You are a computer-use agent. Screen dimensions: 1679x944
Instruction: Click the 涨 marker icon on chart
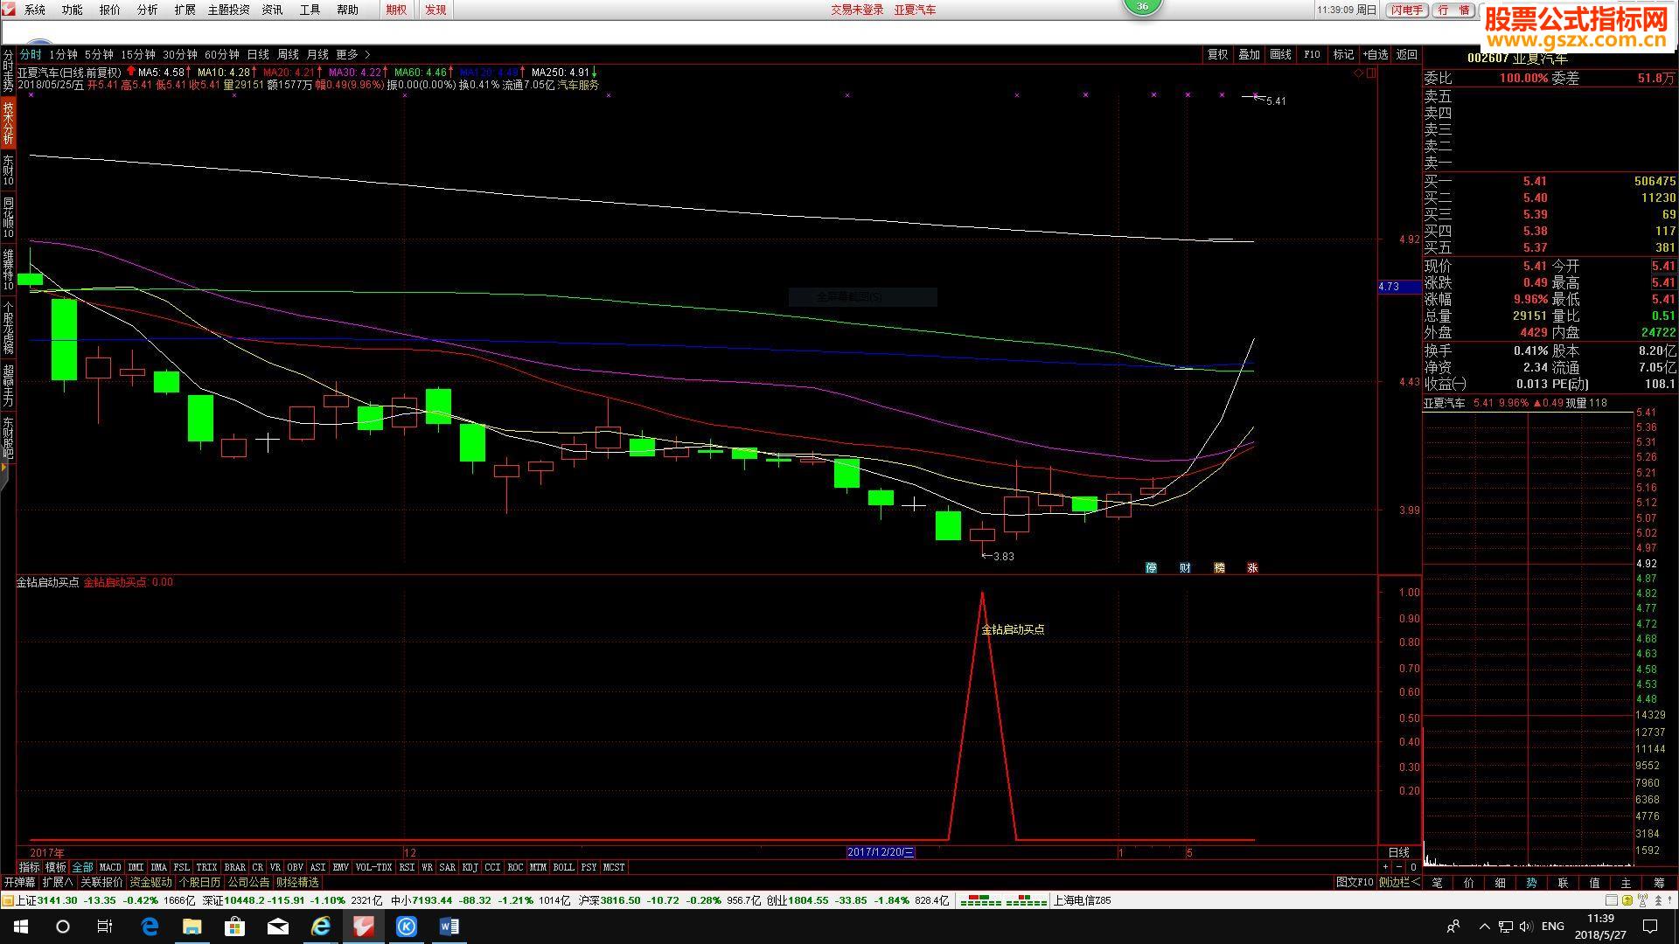[1252, 567]
